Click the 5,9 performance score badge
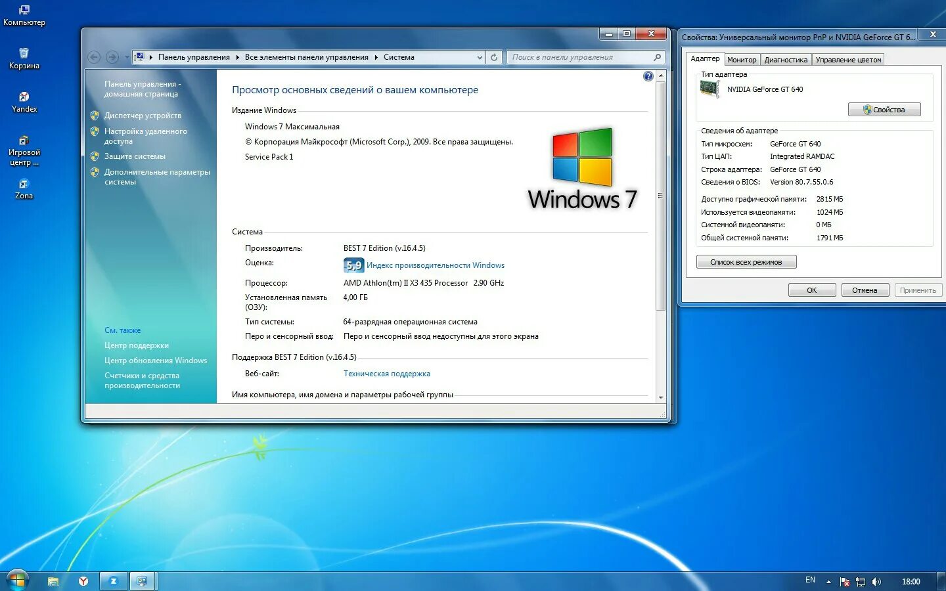 (353, 265)
